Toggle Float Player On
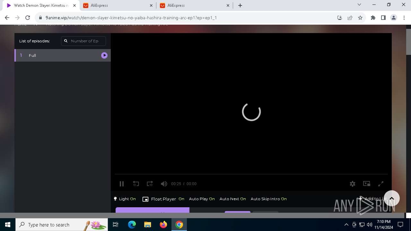The image size is (411, 231). pyautogui.click(x=163, y=199)
